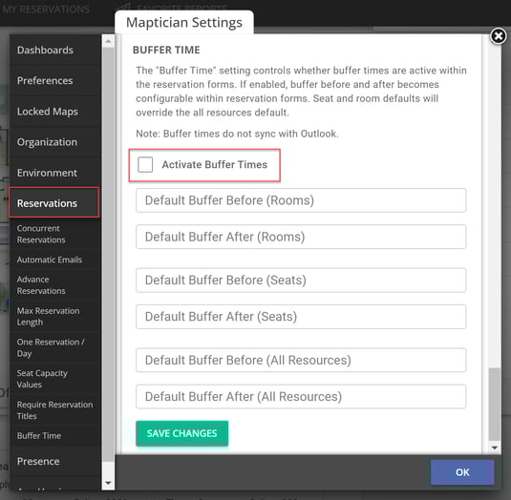Open the Preferences settings section
The image size is (511, 500).
(x=54, y=81)
